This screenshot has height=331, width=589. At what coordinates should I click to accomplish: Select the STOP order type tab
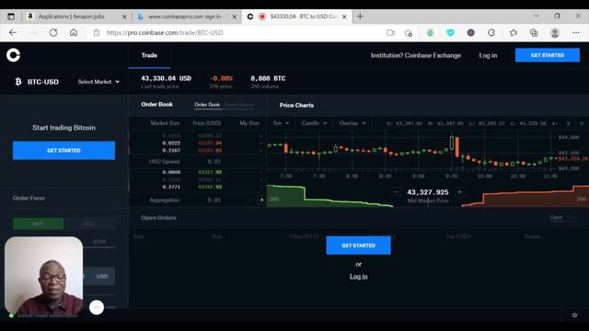[x=99, y=241]
